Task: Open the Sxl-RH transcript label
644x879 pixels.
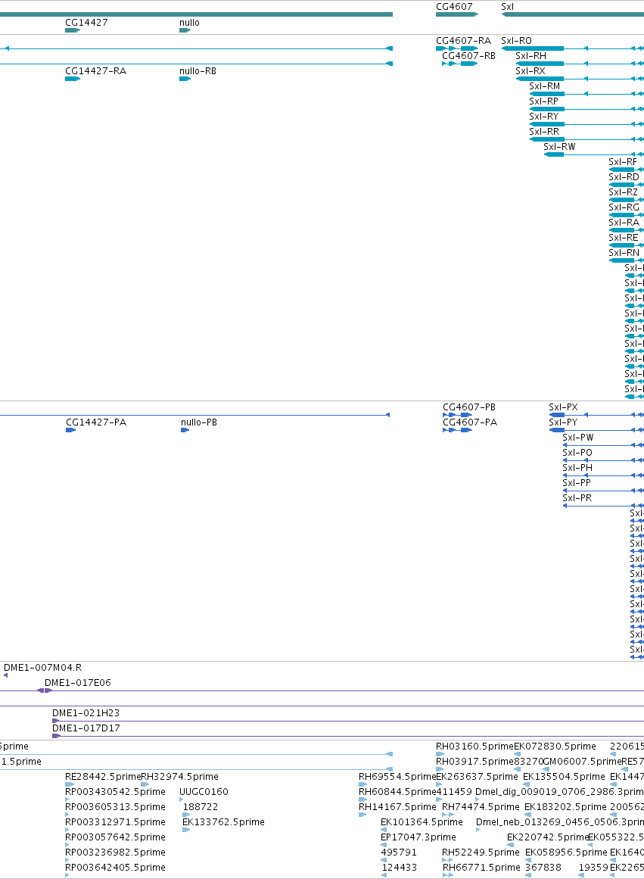Action: pyautogui.click(x=530, y=56)
